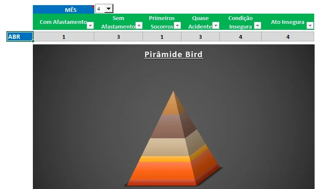Screen dimensions: 315x189
Task: Select the ABR month cell
Action: click(x=20, y=37)
